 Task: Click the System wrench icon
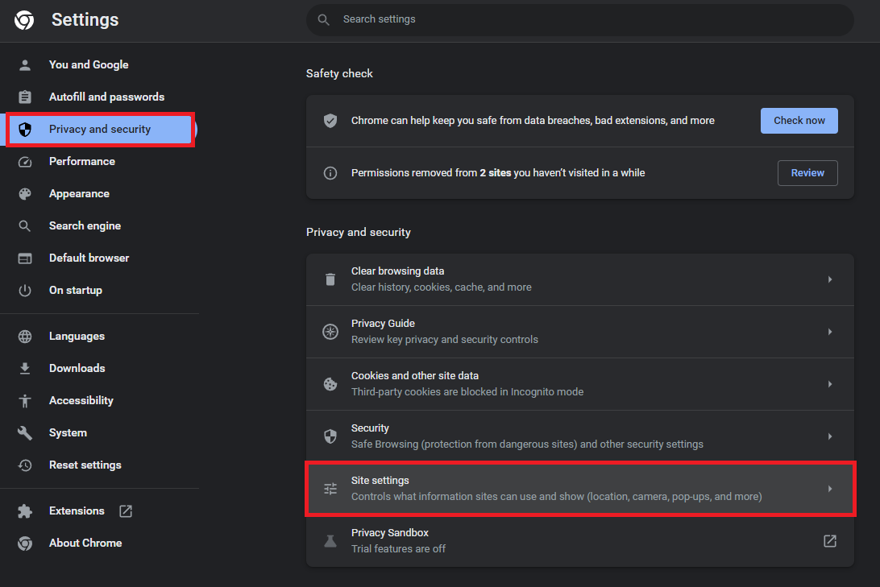(25, 433)
